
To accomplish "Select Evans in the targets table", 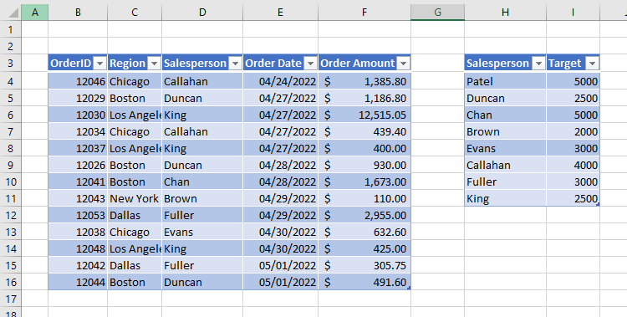I will pyautogui.click(x=506, y=149).
